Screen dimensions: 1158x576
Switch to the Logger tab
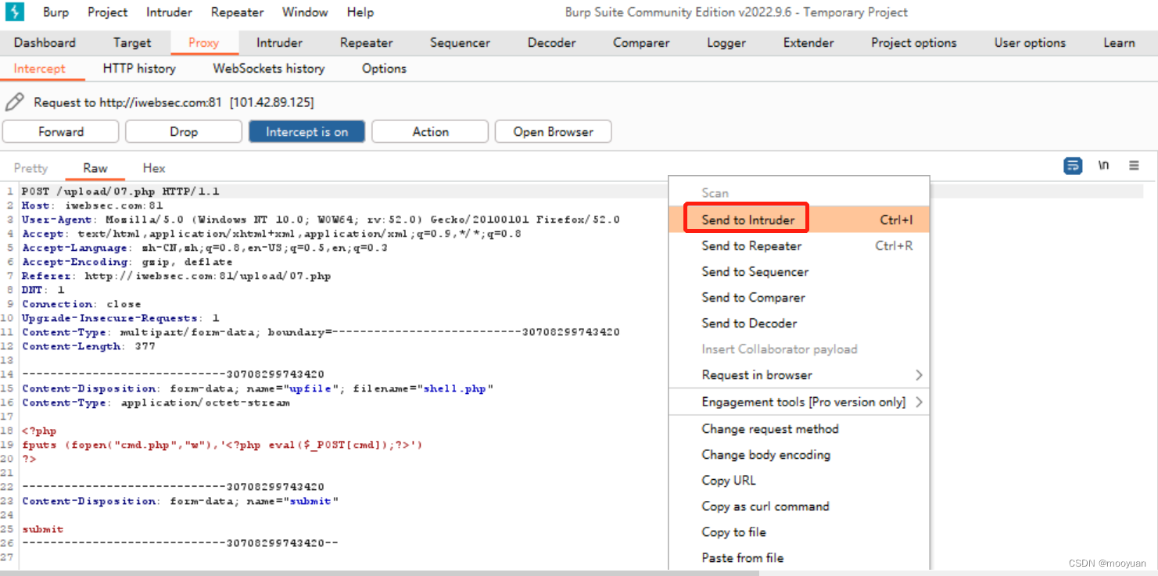point(726,43)
